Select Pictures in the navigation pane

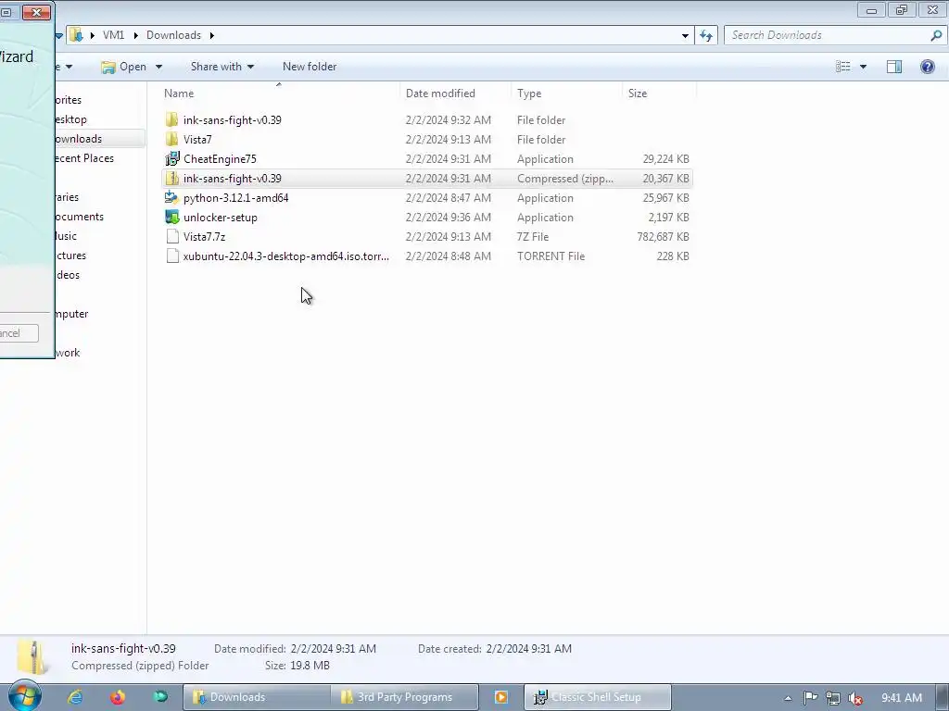coord(70,256)
